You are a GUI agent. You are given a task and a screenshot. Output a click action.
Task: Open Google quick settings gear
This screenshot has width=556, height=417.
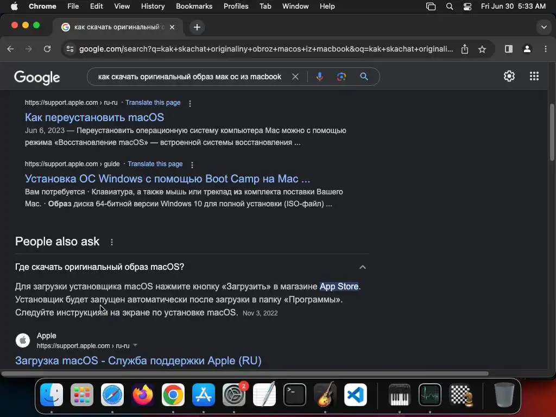(x=509, y=76)
